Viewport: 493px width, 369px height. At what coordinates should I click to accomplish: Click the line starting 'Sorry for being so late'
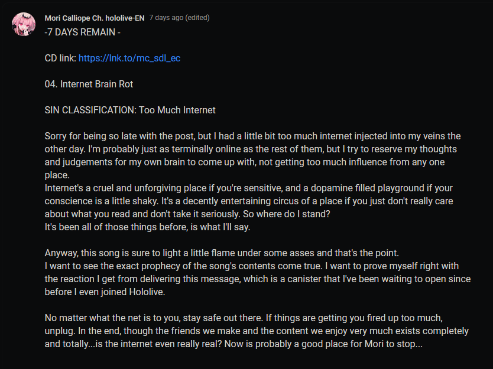(x=252, y=136)
